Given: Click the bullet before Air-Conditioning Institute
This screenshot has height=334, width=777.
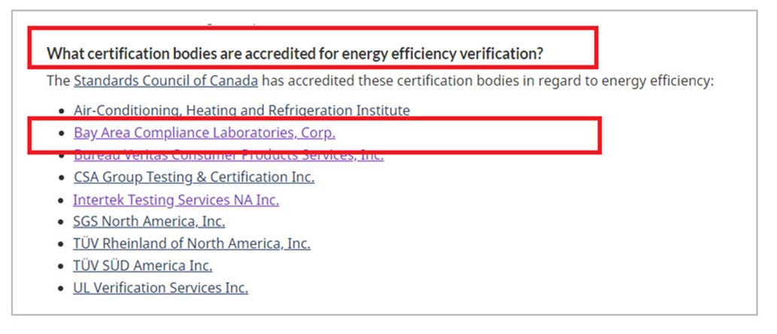Looking at the screenshot, I should coord(62,111).
